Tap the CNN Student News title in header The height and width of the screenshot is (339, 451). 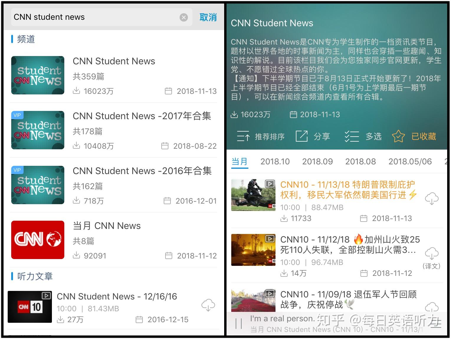point(272,23)
